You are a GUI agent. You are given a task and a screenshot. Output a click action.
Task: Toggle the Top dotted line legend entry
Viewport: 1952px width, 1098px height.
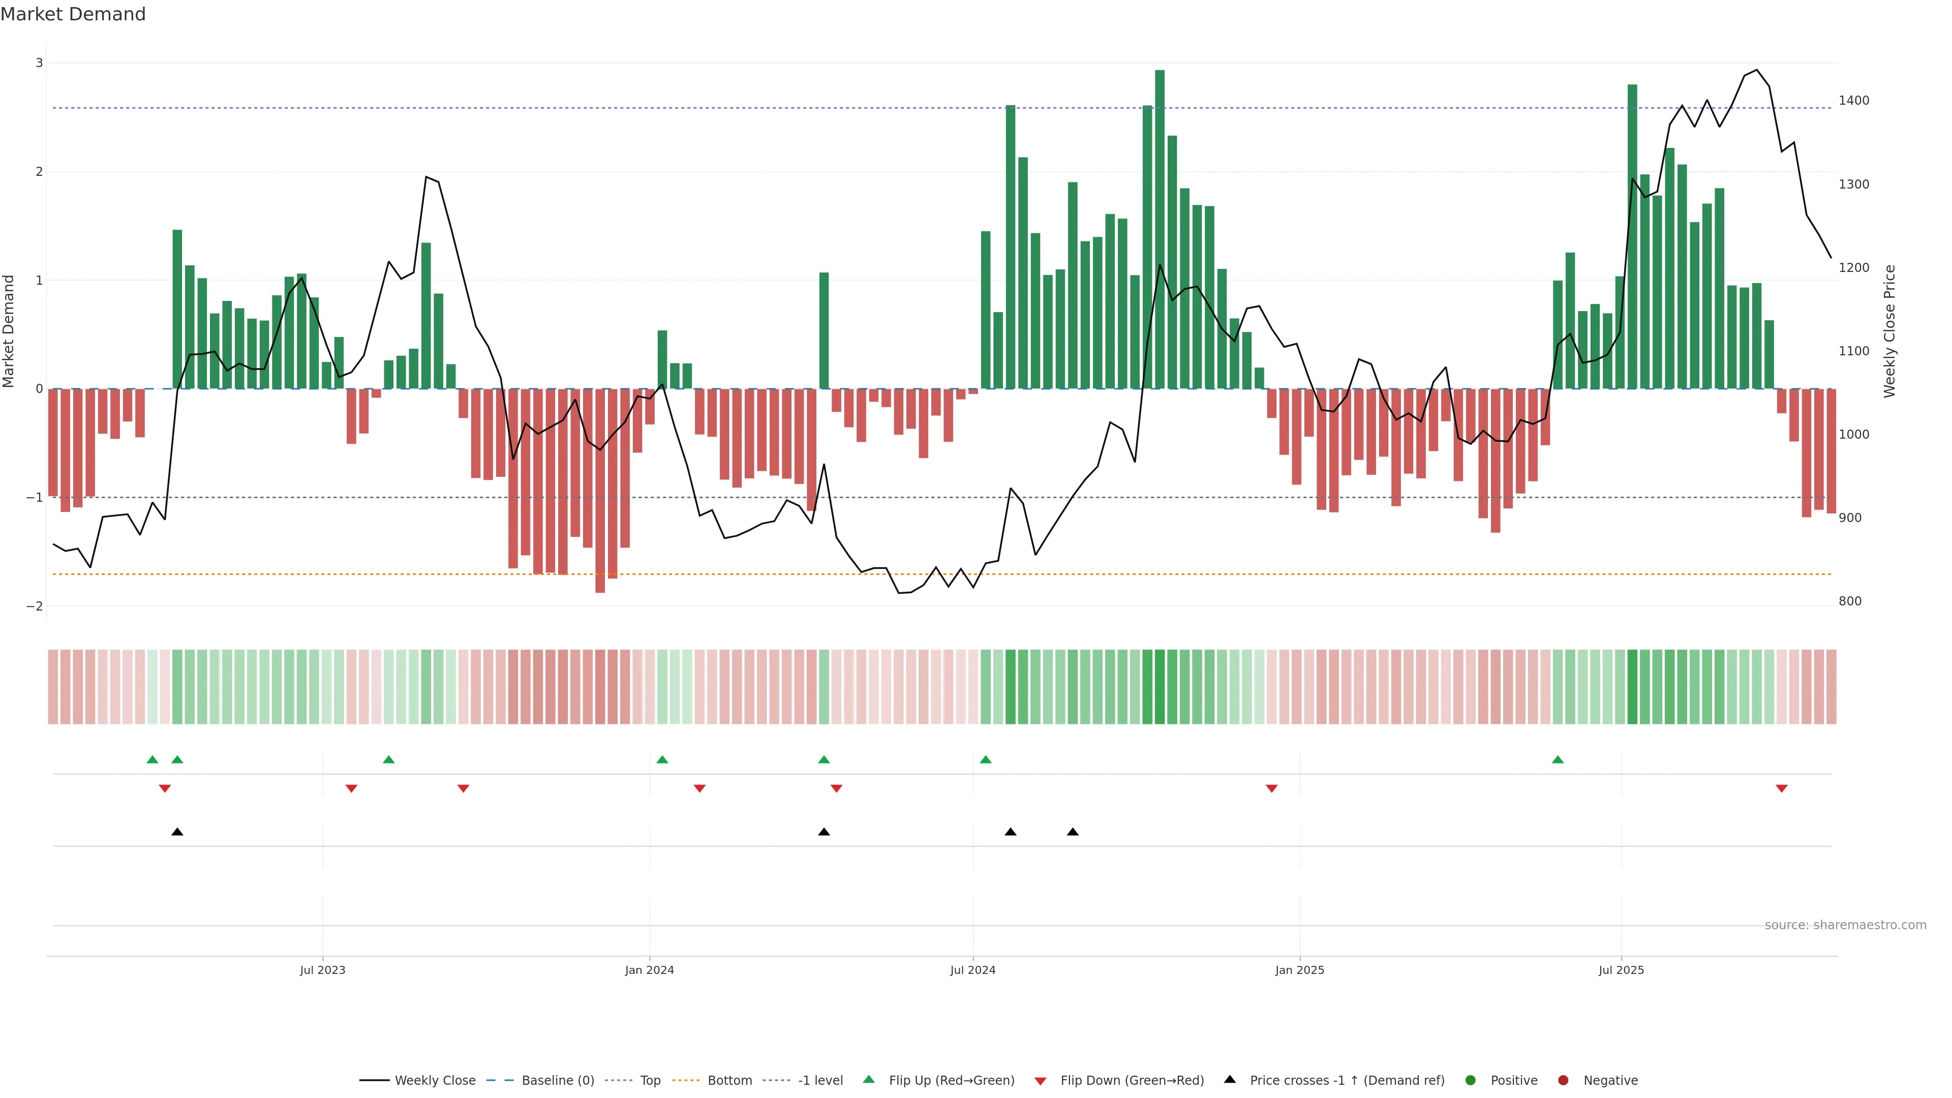650,1080
